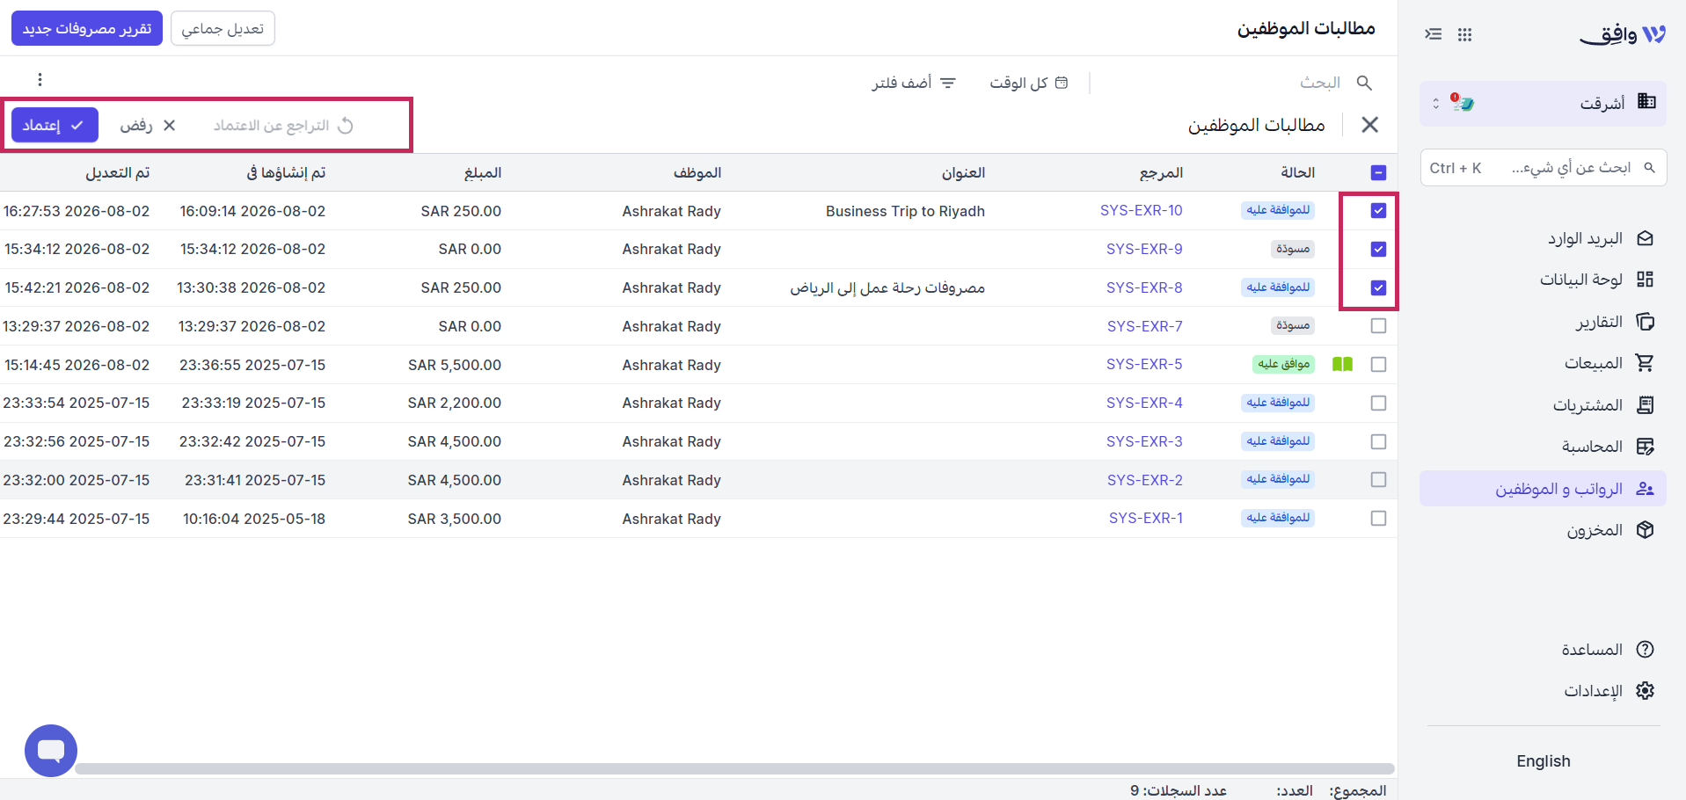
Task: Click the Wafeq logo
Action: (x=1623, y=34)
